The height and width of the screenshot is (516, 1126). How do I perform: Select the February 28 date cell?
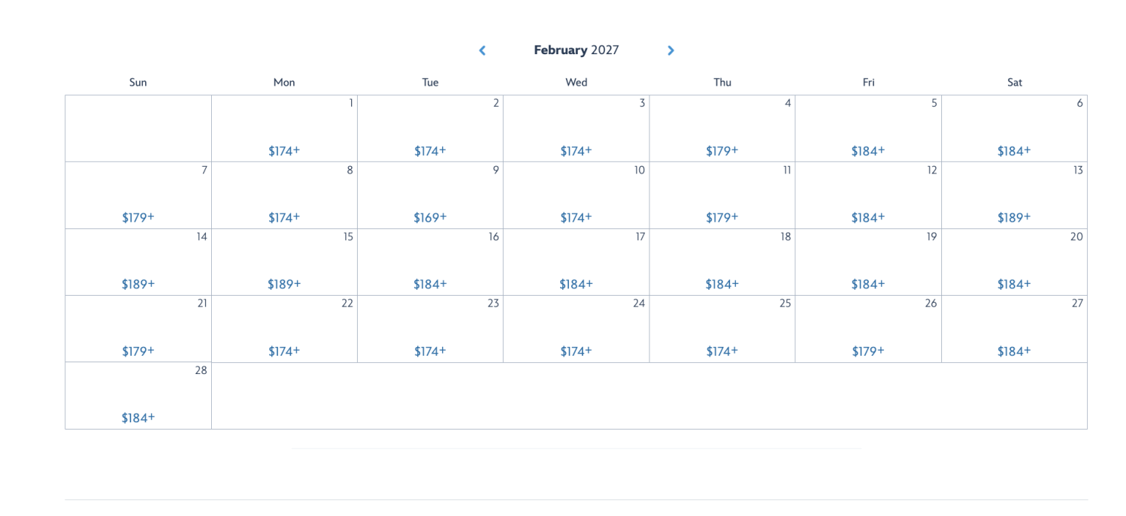pyautogui.click(x=139, y=396)
